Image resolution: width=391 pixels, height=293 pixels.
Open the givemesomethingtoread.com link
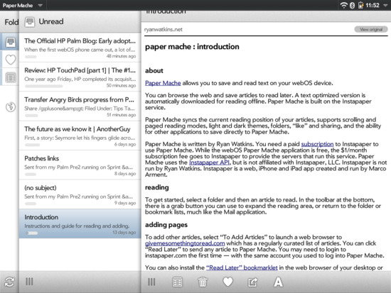coord(185,243)
